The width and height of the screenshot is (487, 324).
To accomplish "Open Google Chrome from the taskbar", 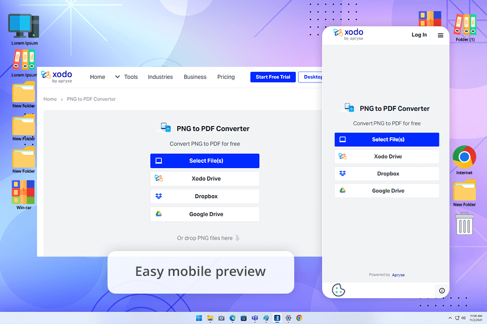I will pyautogui.click(x=299, y=318).
